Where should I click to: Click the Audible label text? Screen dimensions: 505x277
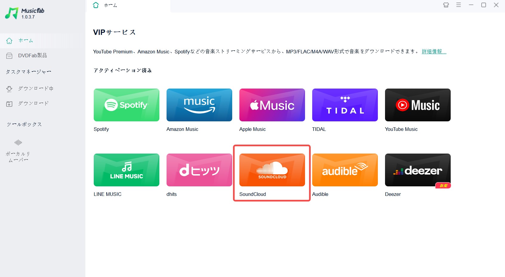320,194
